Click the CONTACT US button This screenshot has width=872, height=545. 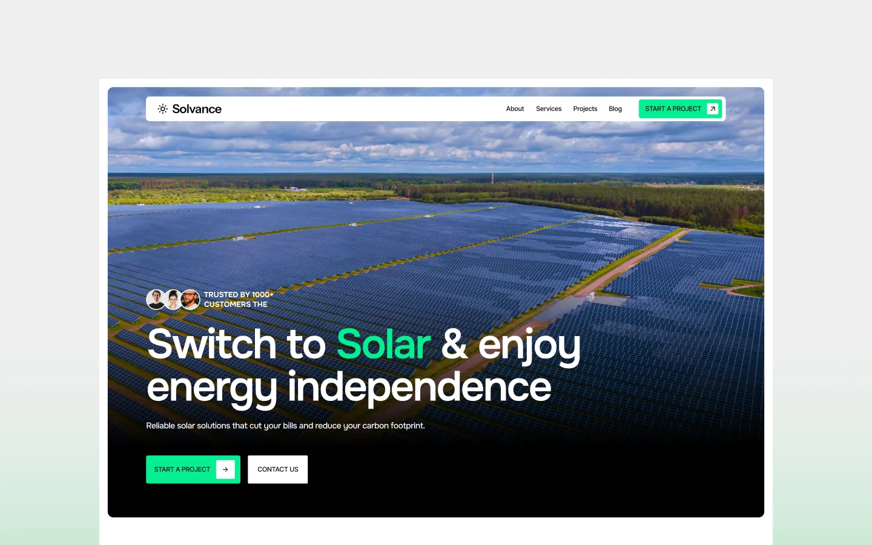pyautogui.click(x=278, y=469)
